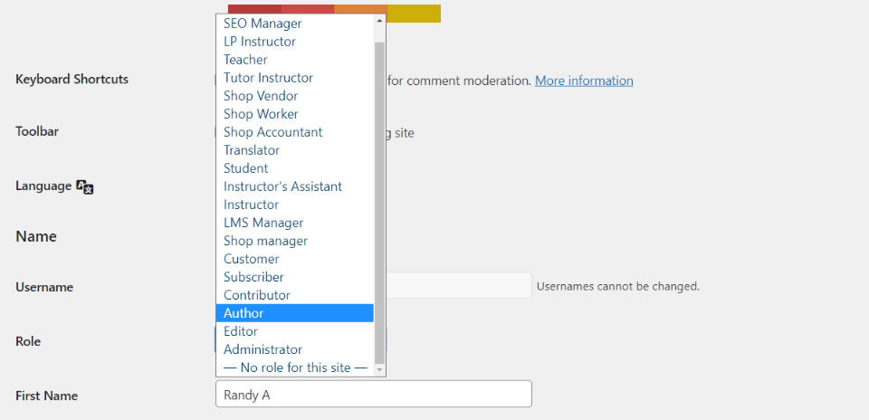Select LMS Manager from the dropdown
Image resolution: width=869 pixels, height=420 pixels.
[x=263, y=223]
